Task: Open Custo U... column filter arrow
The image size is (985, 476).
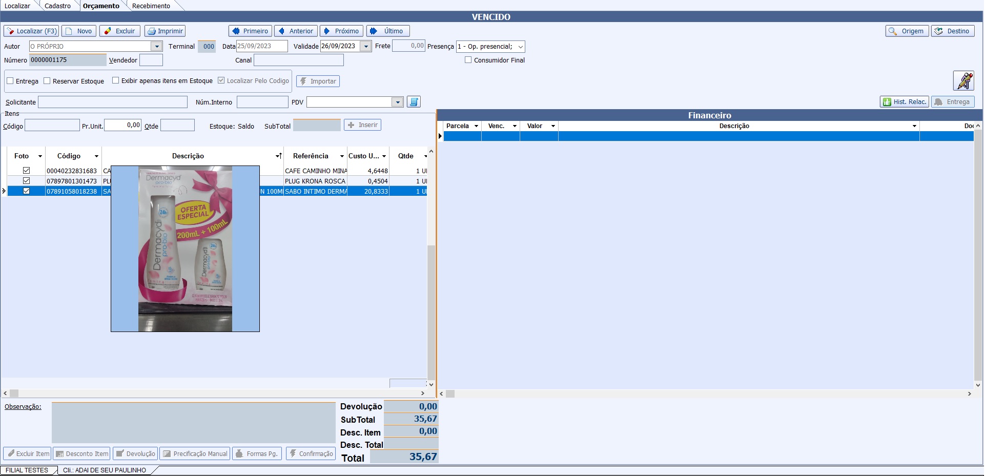Action: [384, 156]
